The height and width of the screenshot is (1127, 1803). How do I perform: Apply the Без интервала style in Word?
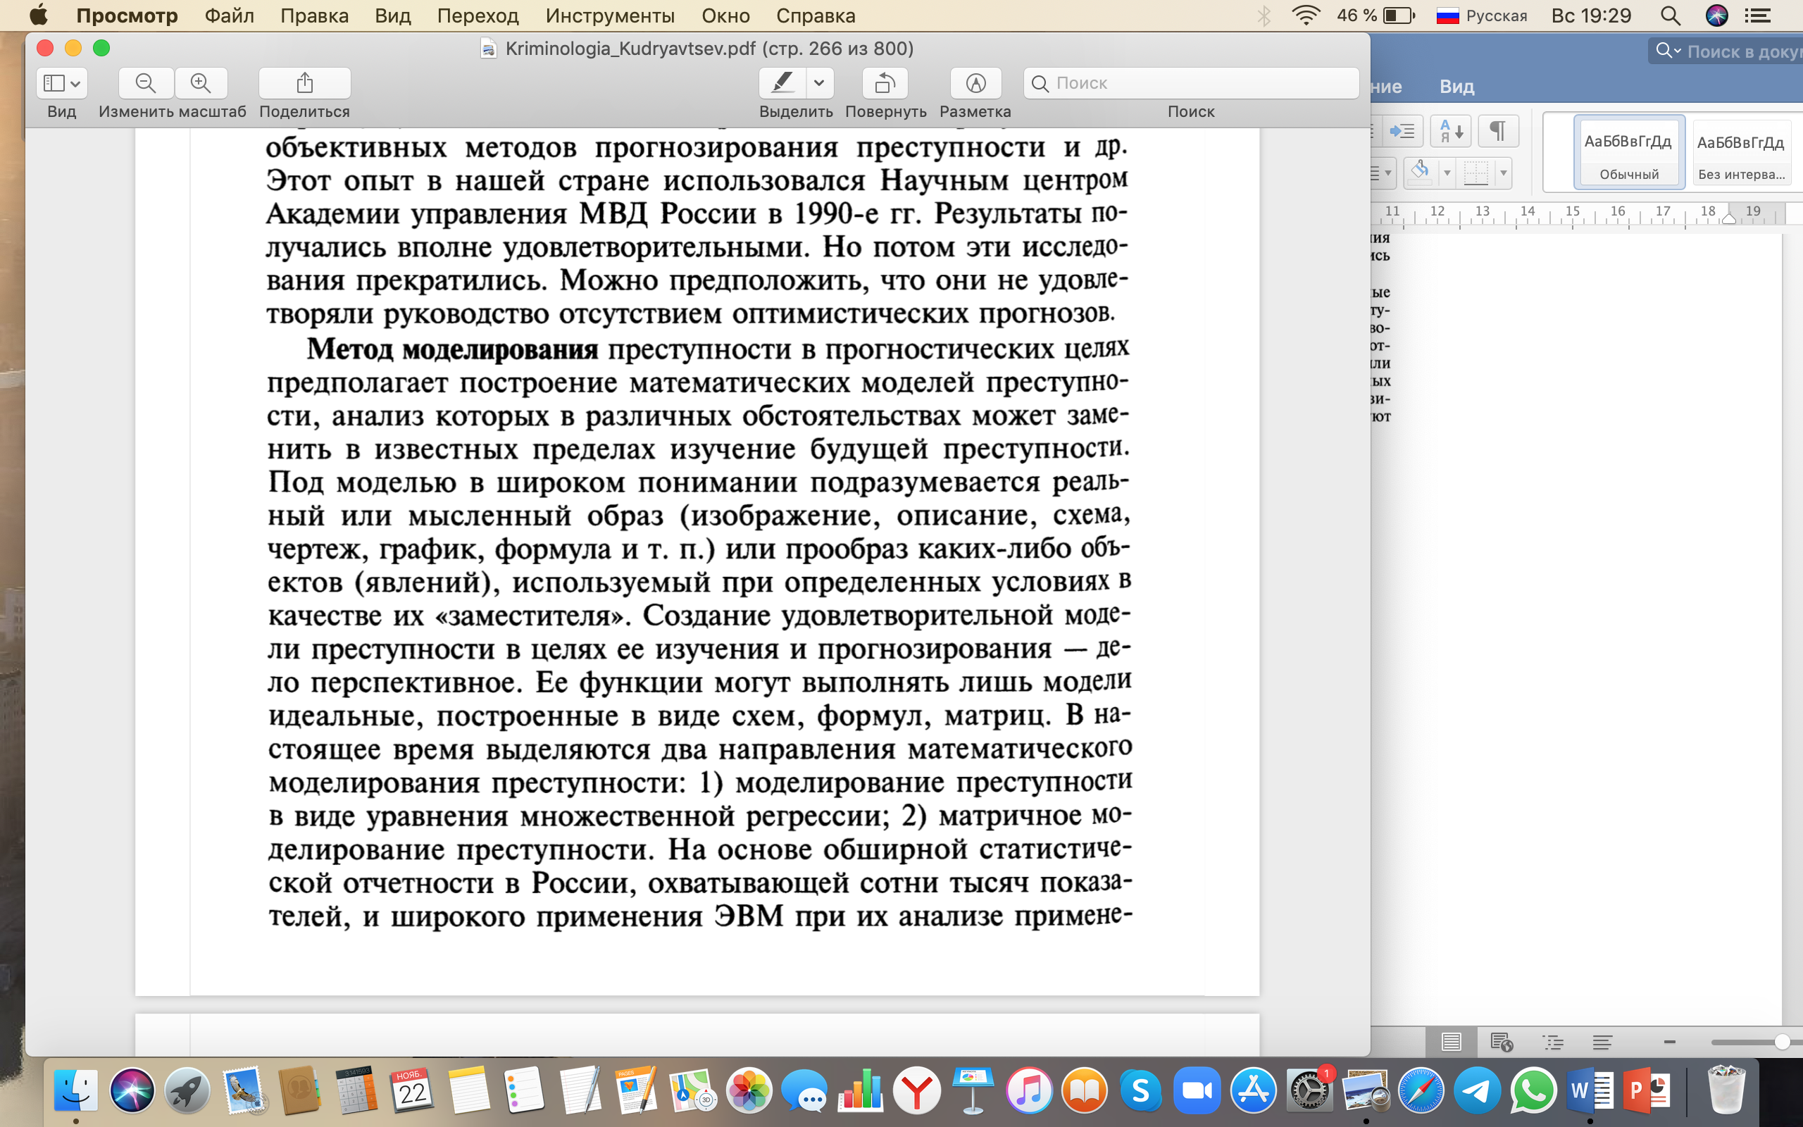(x=1741, y=152)
